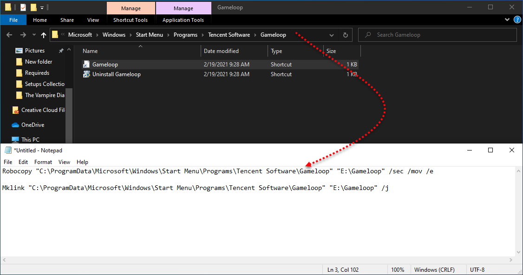523x275 pixels.
Task: Open the Notepad Edit menu
Action: pos(23,162)
